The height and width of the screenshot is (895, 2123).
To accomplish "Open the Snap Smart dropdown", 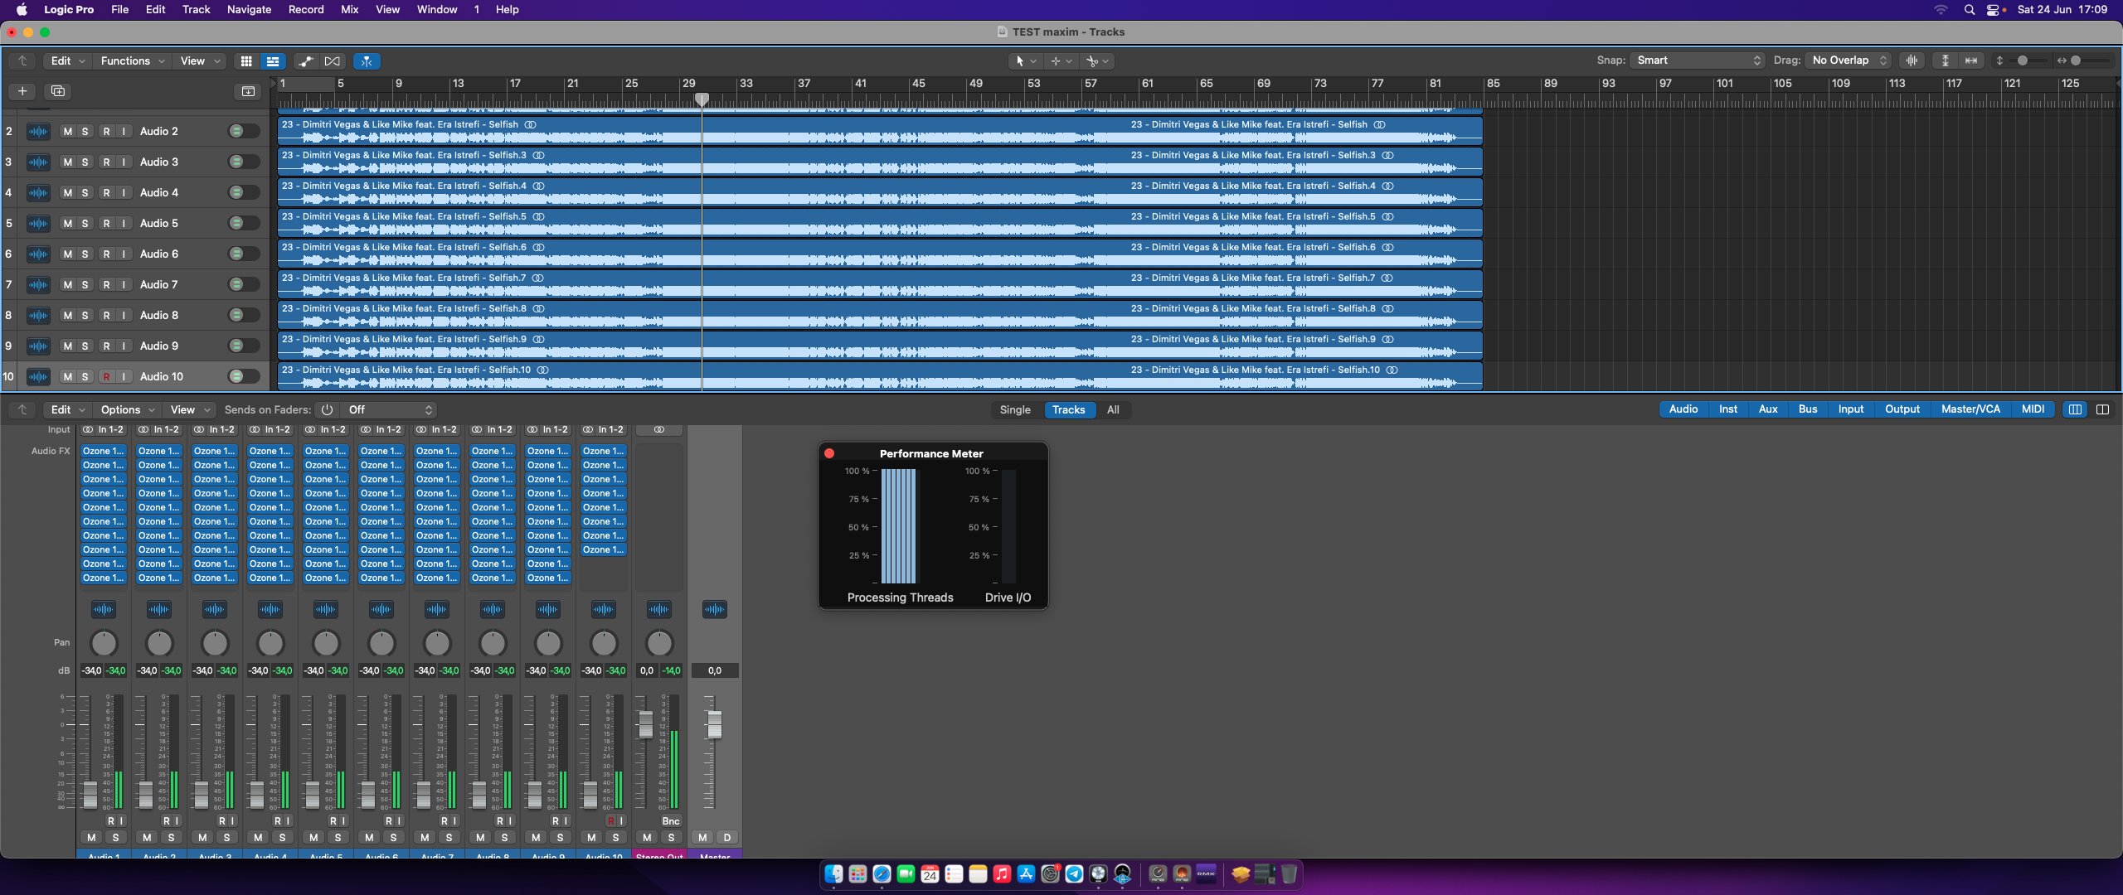I will (x=1697, y=60).
